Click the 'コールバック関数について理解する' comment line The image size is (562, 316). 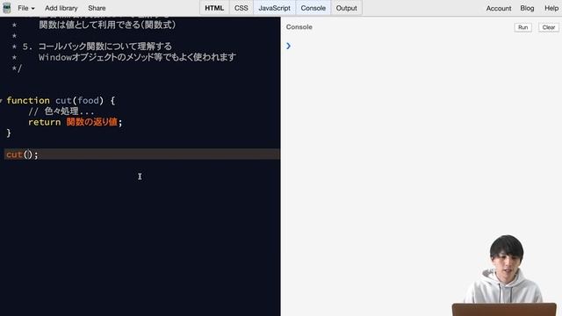coord(105,47)
